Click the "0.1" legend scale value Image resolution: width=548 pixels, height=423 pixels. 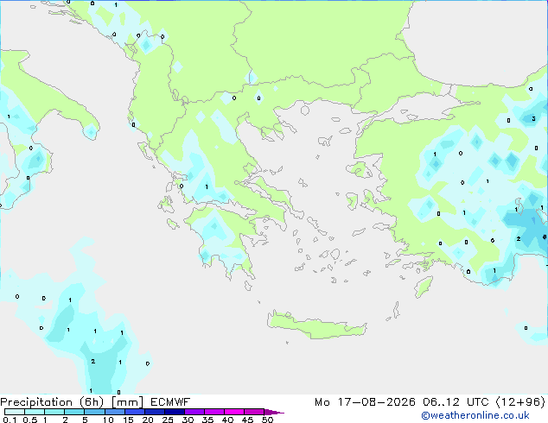[10, 420]
